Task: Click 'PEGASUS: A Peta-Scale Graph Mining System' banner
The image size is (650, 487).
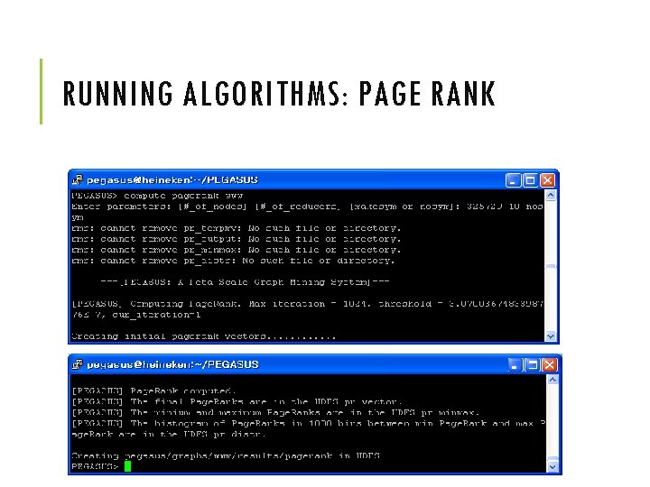Action: pos(245,282)
